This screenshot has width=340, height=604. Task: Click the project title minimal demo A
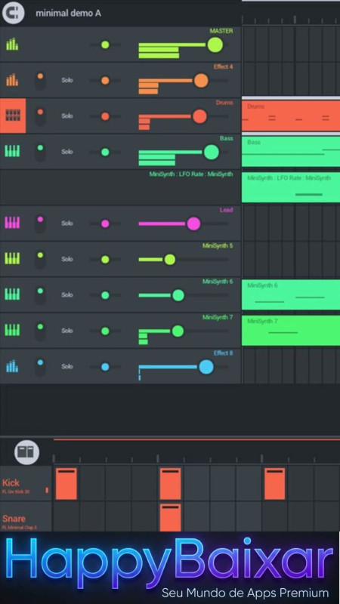68,13
